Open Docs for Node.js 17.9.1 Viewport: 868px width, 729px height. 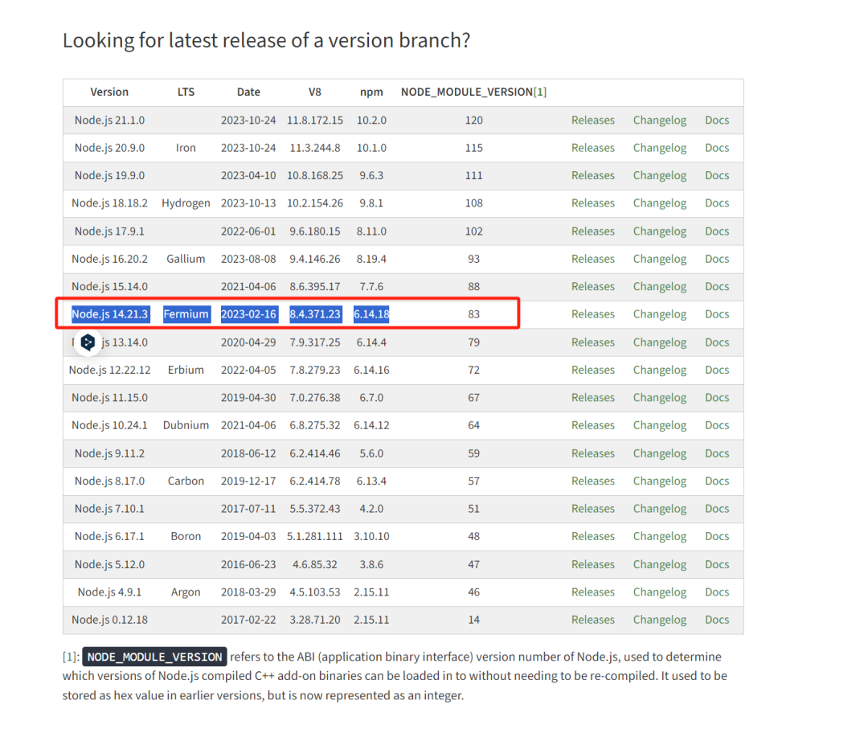tap(717, 231)
